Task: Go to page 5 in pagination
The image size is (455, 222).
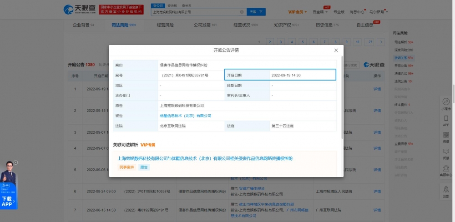Action: tap(303, 42)
